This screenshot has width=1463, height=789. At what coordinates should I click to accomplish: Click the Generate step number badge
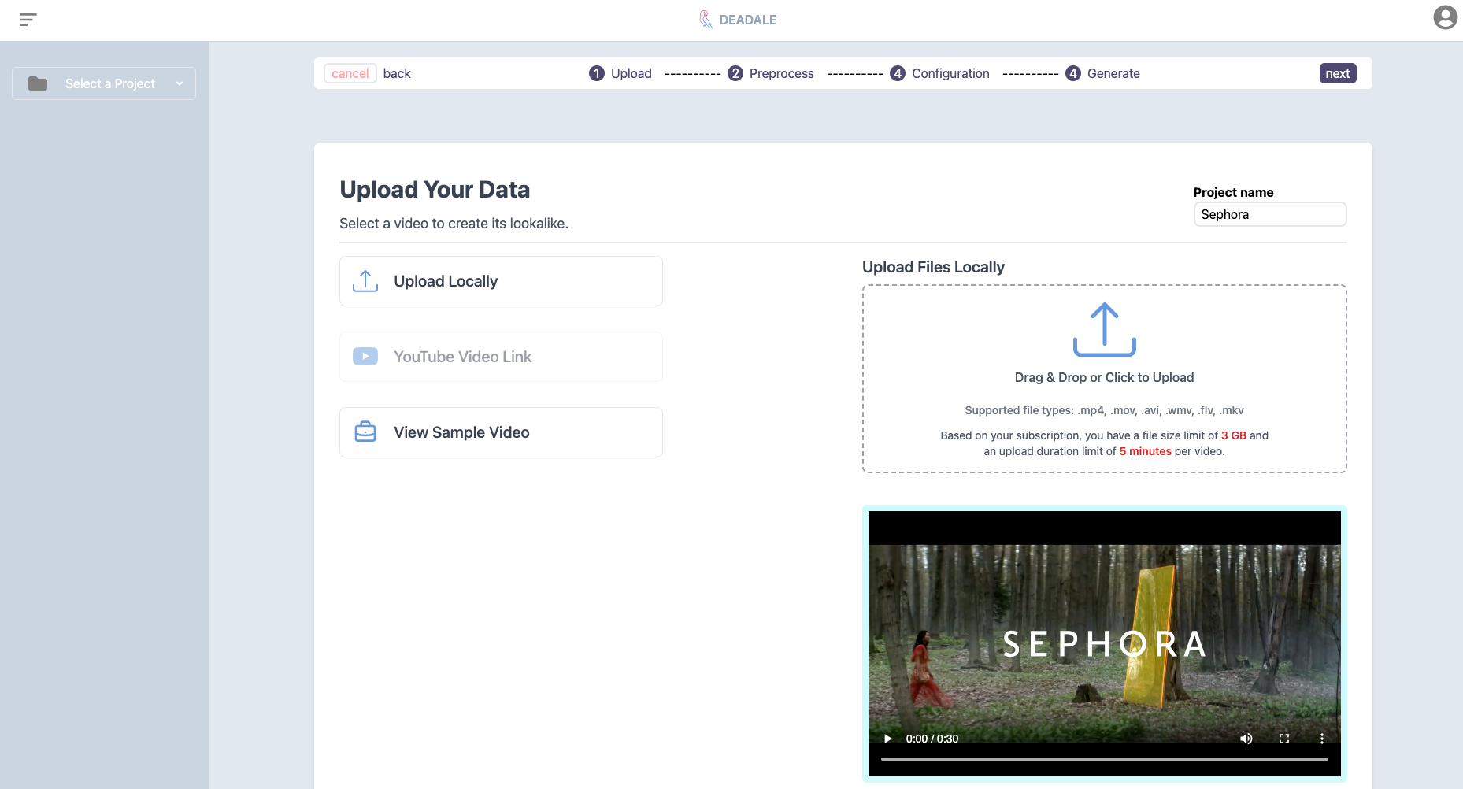(x=1073, y=73)
